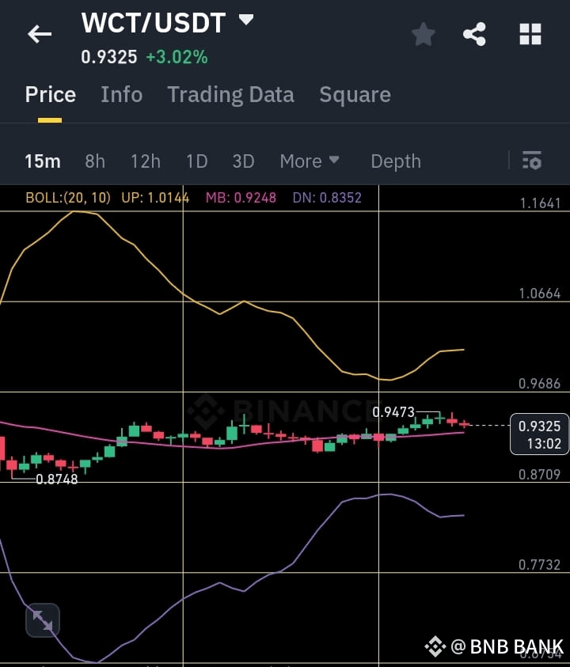Open the grid layout icon
Image resolution: width=570 pixels, height=667 pixels.
click(x=530, y=34)
